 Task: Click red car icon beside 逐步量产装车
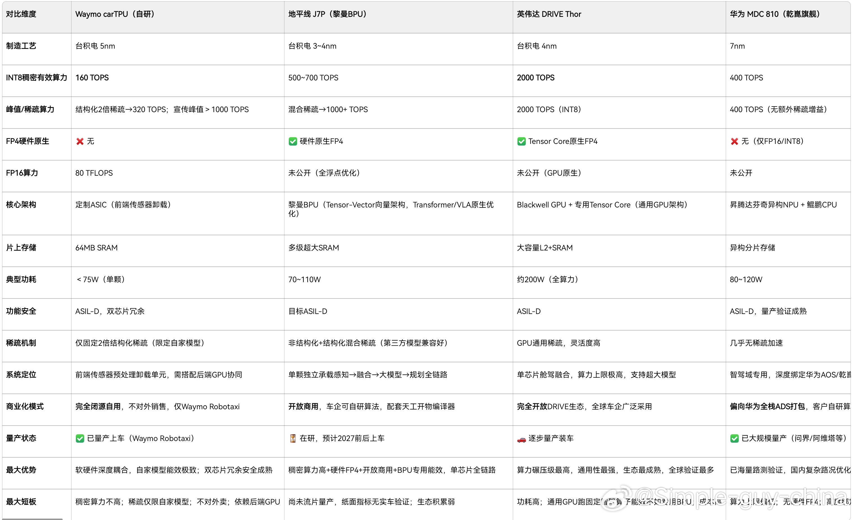coord(521,440)
